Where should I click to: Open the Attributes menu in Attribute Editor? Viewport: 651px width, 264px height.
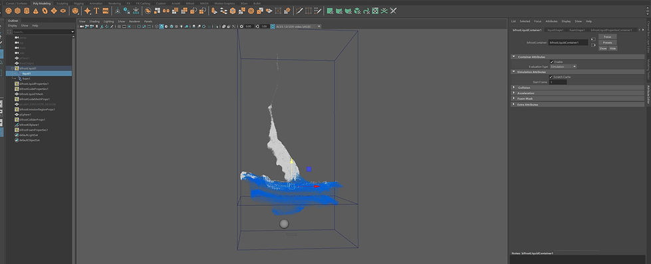click(551, 21)
